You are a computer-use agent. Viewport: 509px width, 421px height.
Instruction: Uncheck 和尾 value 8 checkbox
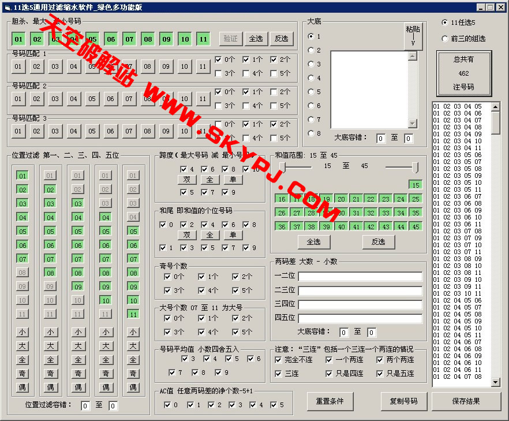246,225
